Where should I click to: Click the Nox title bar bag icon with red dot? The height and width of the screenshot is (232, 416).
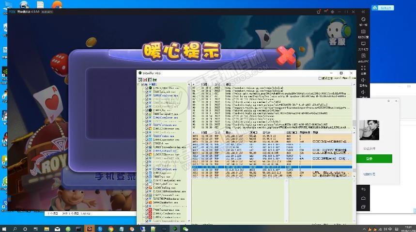[x=319, y=12]
